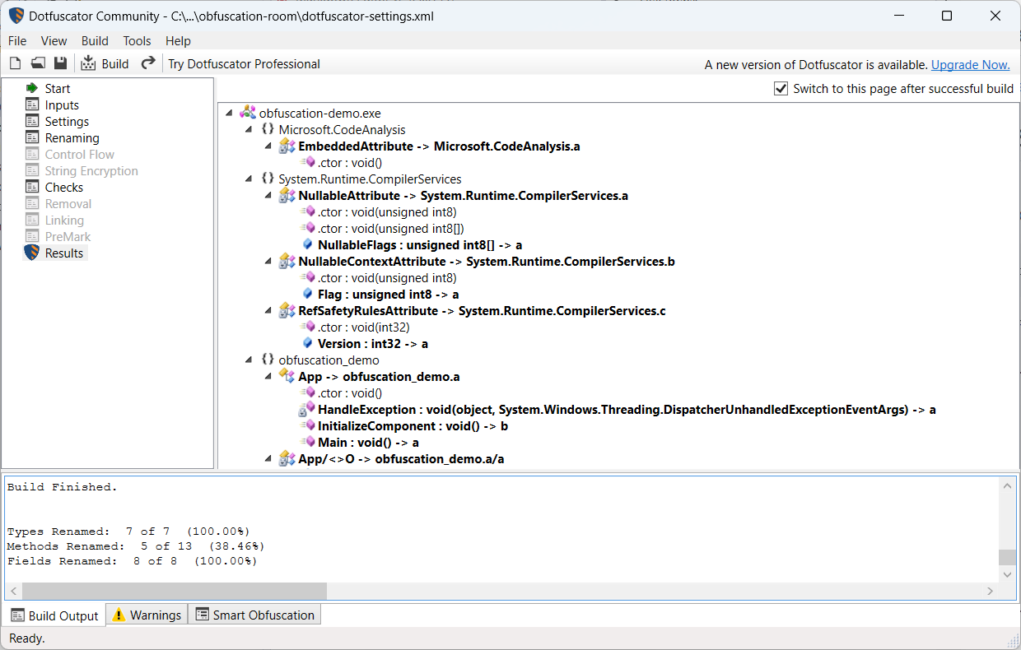Collapse the Microsoft.CodeAnalysis namespace node
This screenshot has height=650, width=1021.
click(x=249, y=130)
